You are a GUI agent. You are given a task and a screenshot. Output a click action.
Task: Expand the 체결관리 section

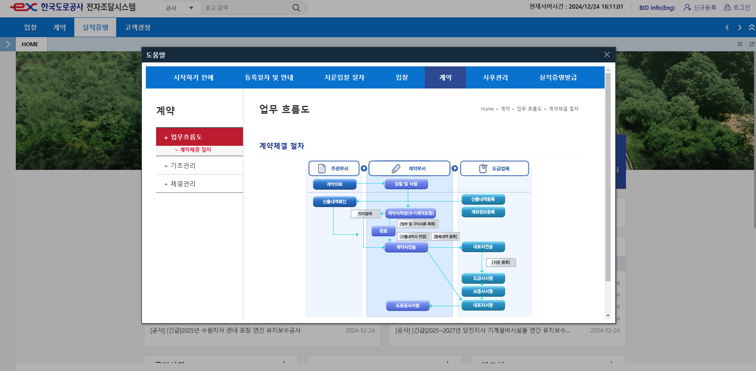point(183,183)
